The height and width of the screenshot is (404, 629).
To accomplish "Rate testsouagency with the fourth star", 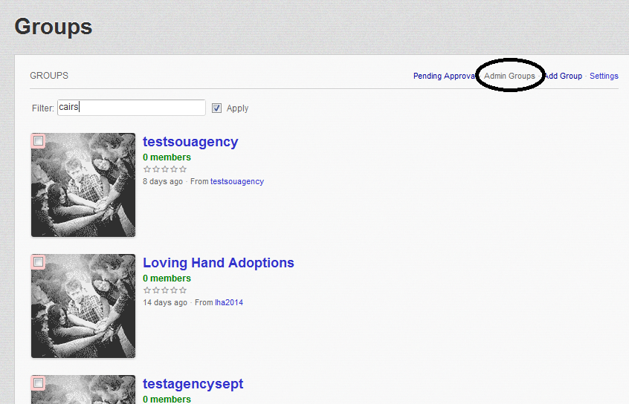I will coord(174,169).
